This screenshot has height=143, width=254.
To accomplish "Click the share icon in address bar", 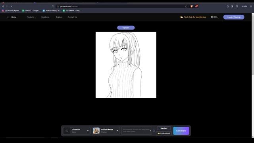I will pos(186,6).
